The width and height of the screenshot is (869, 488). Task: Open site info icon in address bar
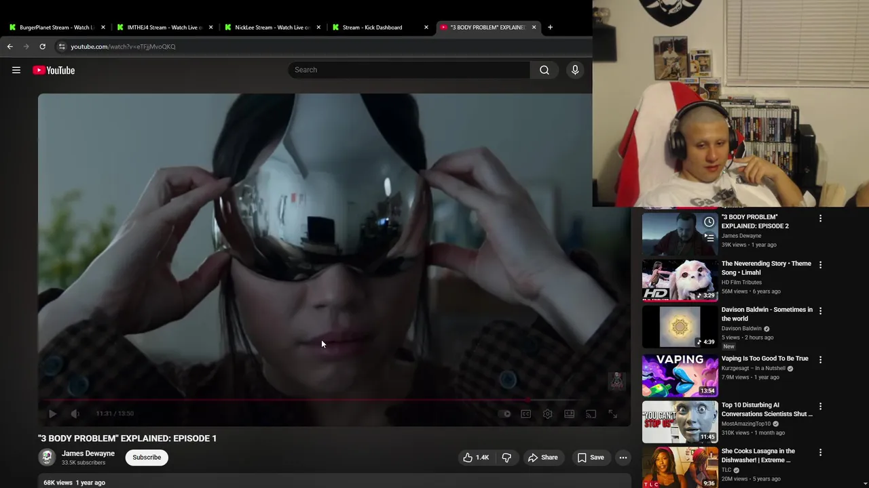point(62,47)
